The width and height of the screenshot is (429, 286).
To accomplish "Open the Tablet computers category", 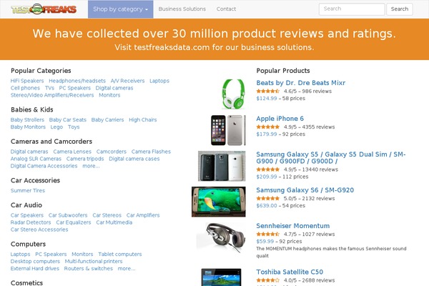I will click(x=120, y=254).
